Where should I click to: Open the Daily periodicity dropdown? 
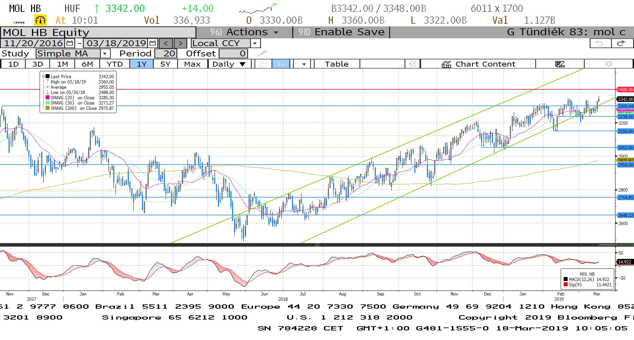click(229, 64)
